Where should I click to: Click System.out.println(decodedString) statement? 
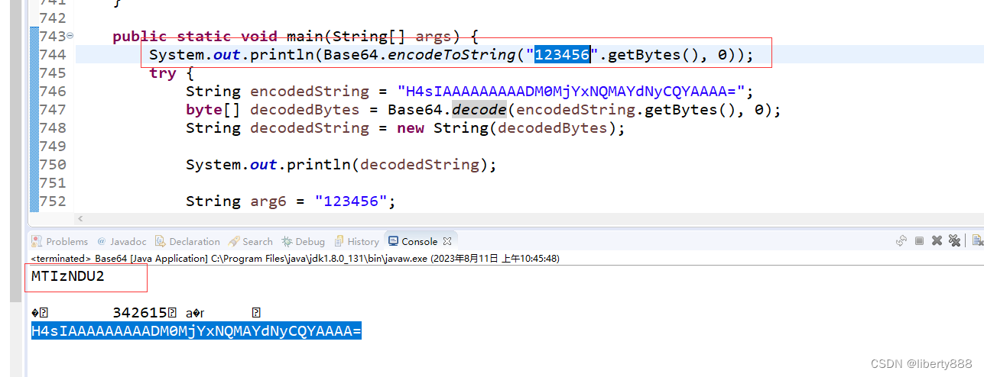341,164
